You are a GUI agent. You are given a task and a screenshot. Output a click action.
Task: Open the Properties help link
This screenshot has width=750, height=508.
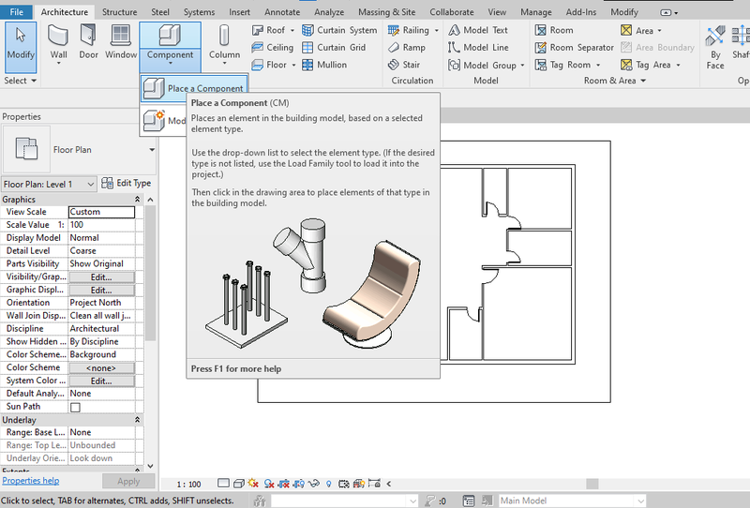[x=31, y=481]
